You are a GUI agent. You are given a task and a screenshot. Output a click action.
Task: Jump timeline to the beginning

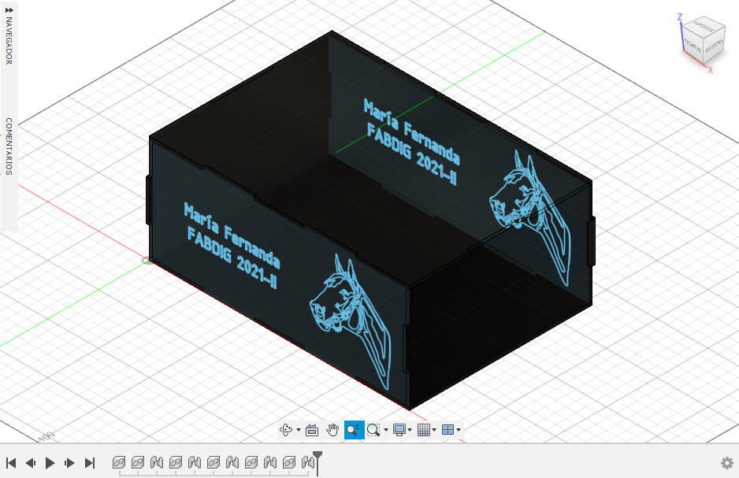tap(11, 463)
